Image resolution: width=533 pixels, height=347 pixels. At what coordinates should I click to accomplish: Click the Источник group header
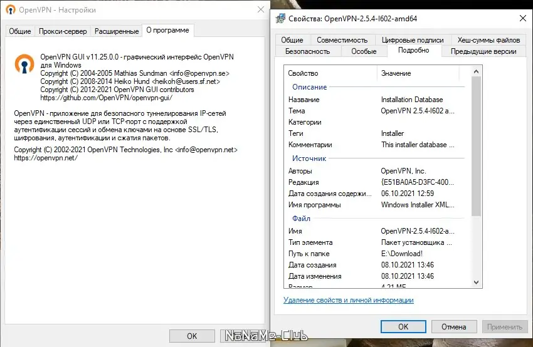tap(309, 158)
